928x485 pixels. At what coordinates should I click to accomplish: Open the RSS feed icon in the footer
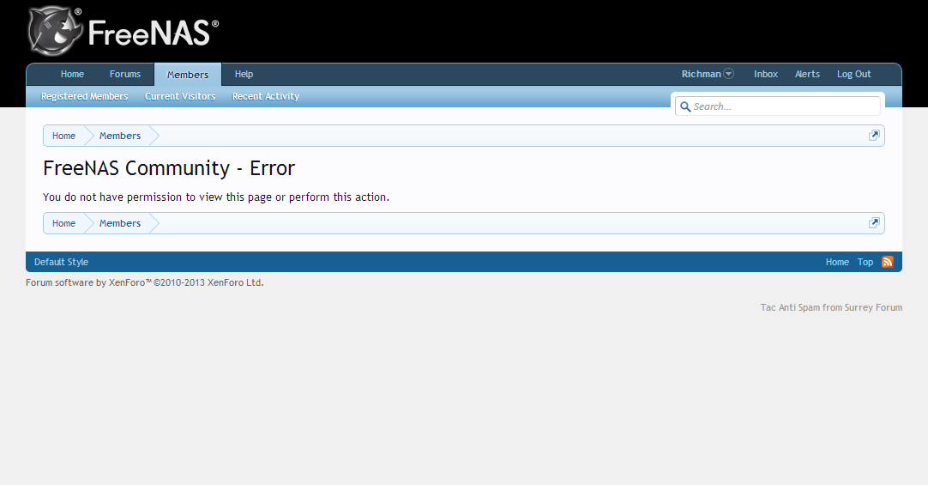point(887,262)
